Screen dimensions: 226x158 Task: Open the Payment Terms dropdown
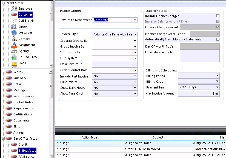[x=217, y=87]
